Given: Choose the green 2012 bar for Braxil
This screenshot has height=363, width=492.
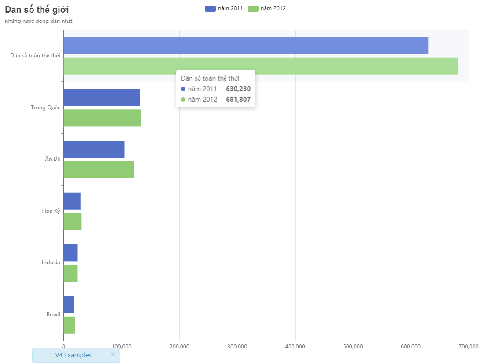Looking at the screenshot, I should [x=69, y=325].
